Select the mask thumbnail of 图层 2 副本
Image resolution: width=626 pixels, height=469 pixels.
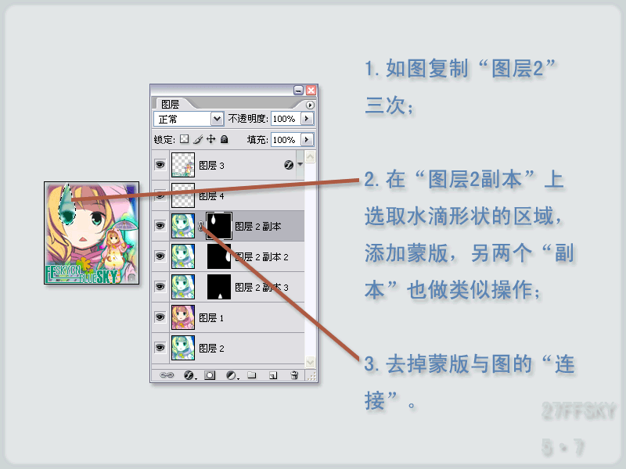219,226
